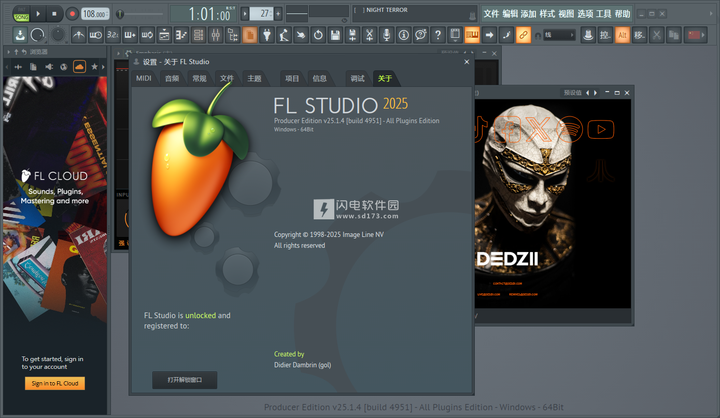This screenshot has width=720, height=418.
Task: Click the add pattern plus button
Action: [278, 13]
